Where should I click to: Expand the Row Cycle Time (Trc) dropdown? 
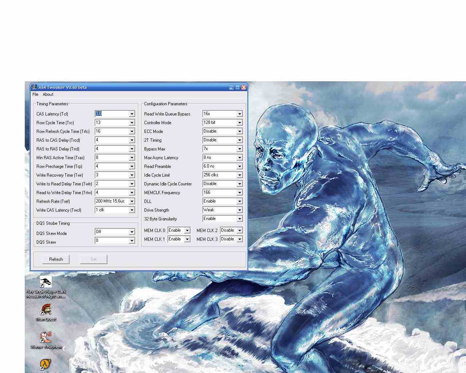[132, 123]
